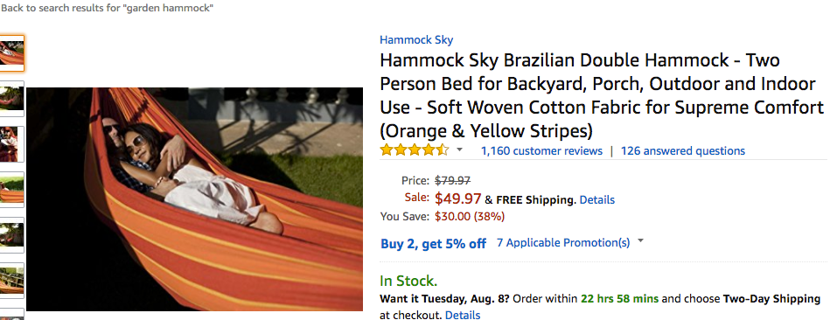Open the 126 answered questions link

[683, 150]
